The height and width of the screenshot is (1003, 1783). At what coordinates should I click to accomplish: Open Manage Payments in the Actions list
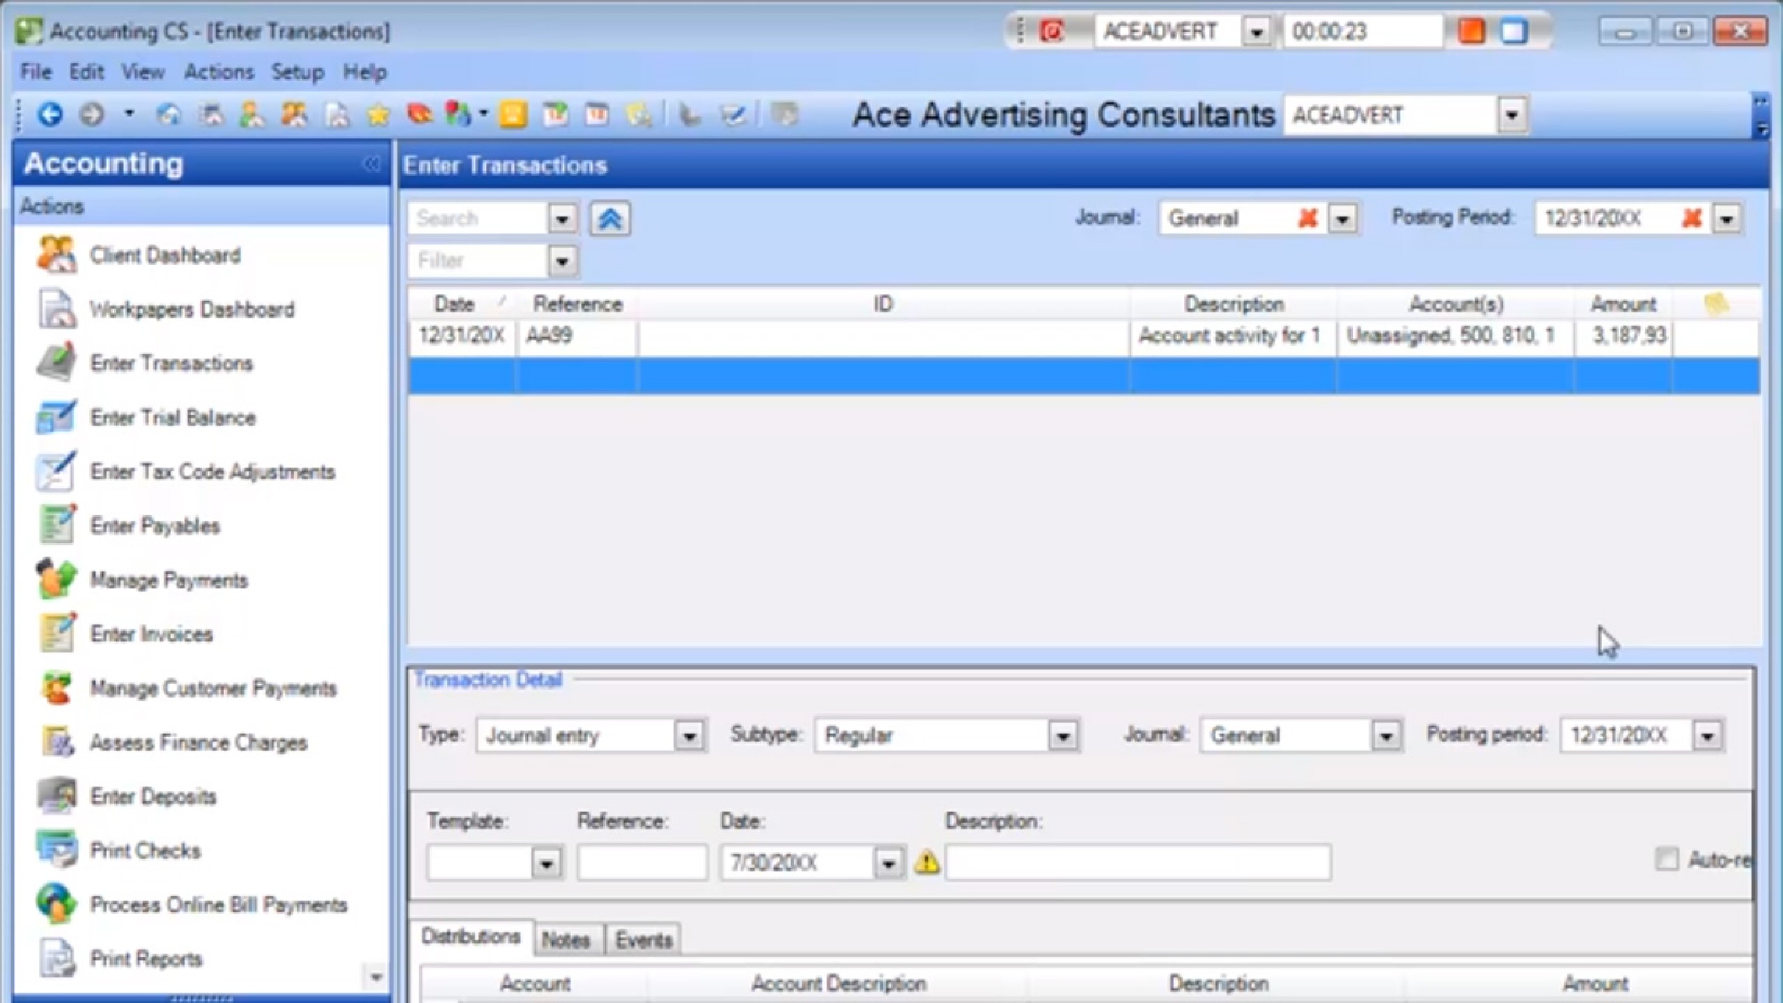168,580
